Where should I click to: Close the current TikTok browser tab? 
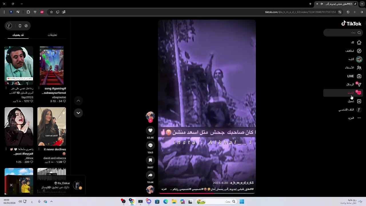(x=317, y=4)
